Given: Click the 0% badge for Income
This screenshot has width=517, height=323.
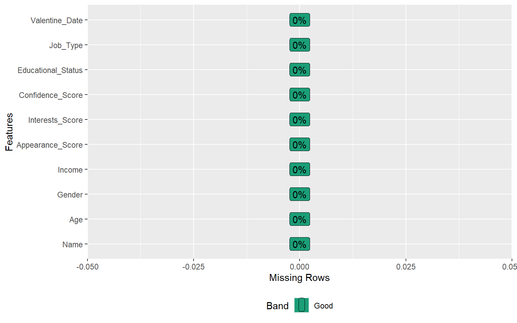Looking at the screenshot, I should tap(300, 170).
